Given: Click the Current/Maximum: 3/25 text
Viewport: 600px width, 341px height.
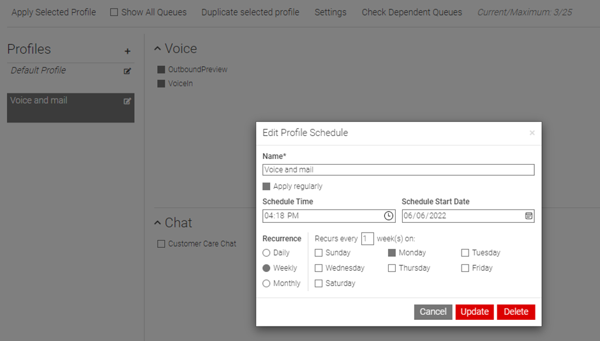Looking at the screenshot, I should (525, 12).
